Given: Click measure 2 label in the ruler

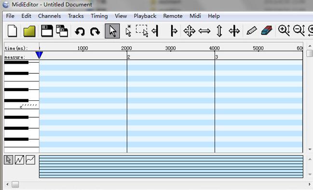Looking at the screenshot, I should coord(129,57).
